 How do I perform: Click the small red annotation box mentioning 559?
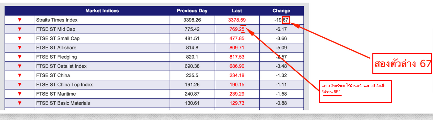(355, 91)
